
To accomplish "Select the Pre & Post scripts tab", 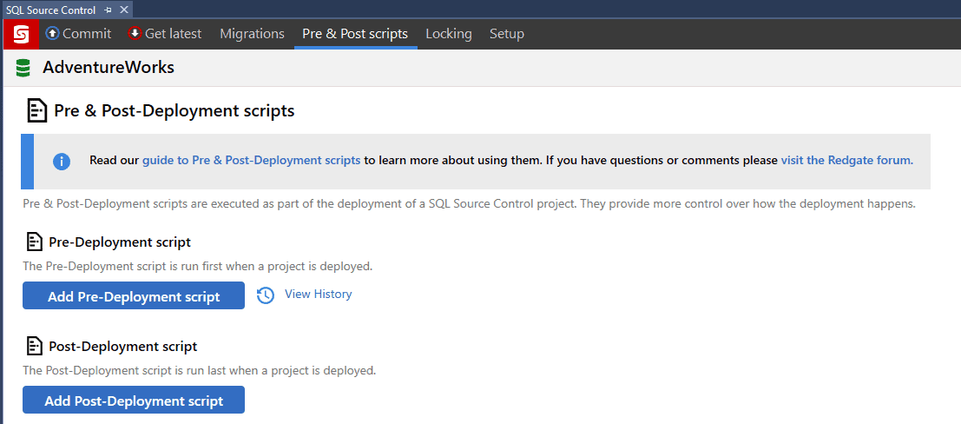I will click(354, 34).
